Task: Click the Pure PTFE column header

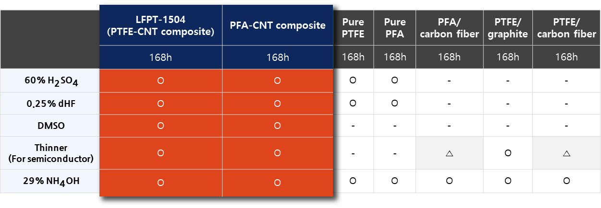Action: 353,28
